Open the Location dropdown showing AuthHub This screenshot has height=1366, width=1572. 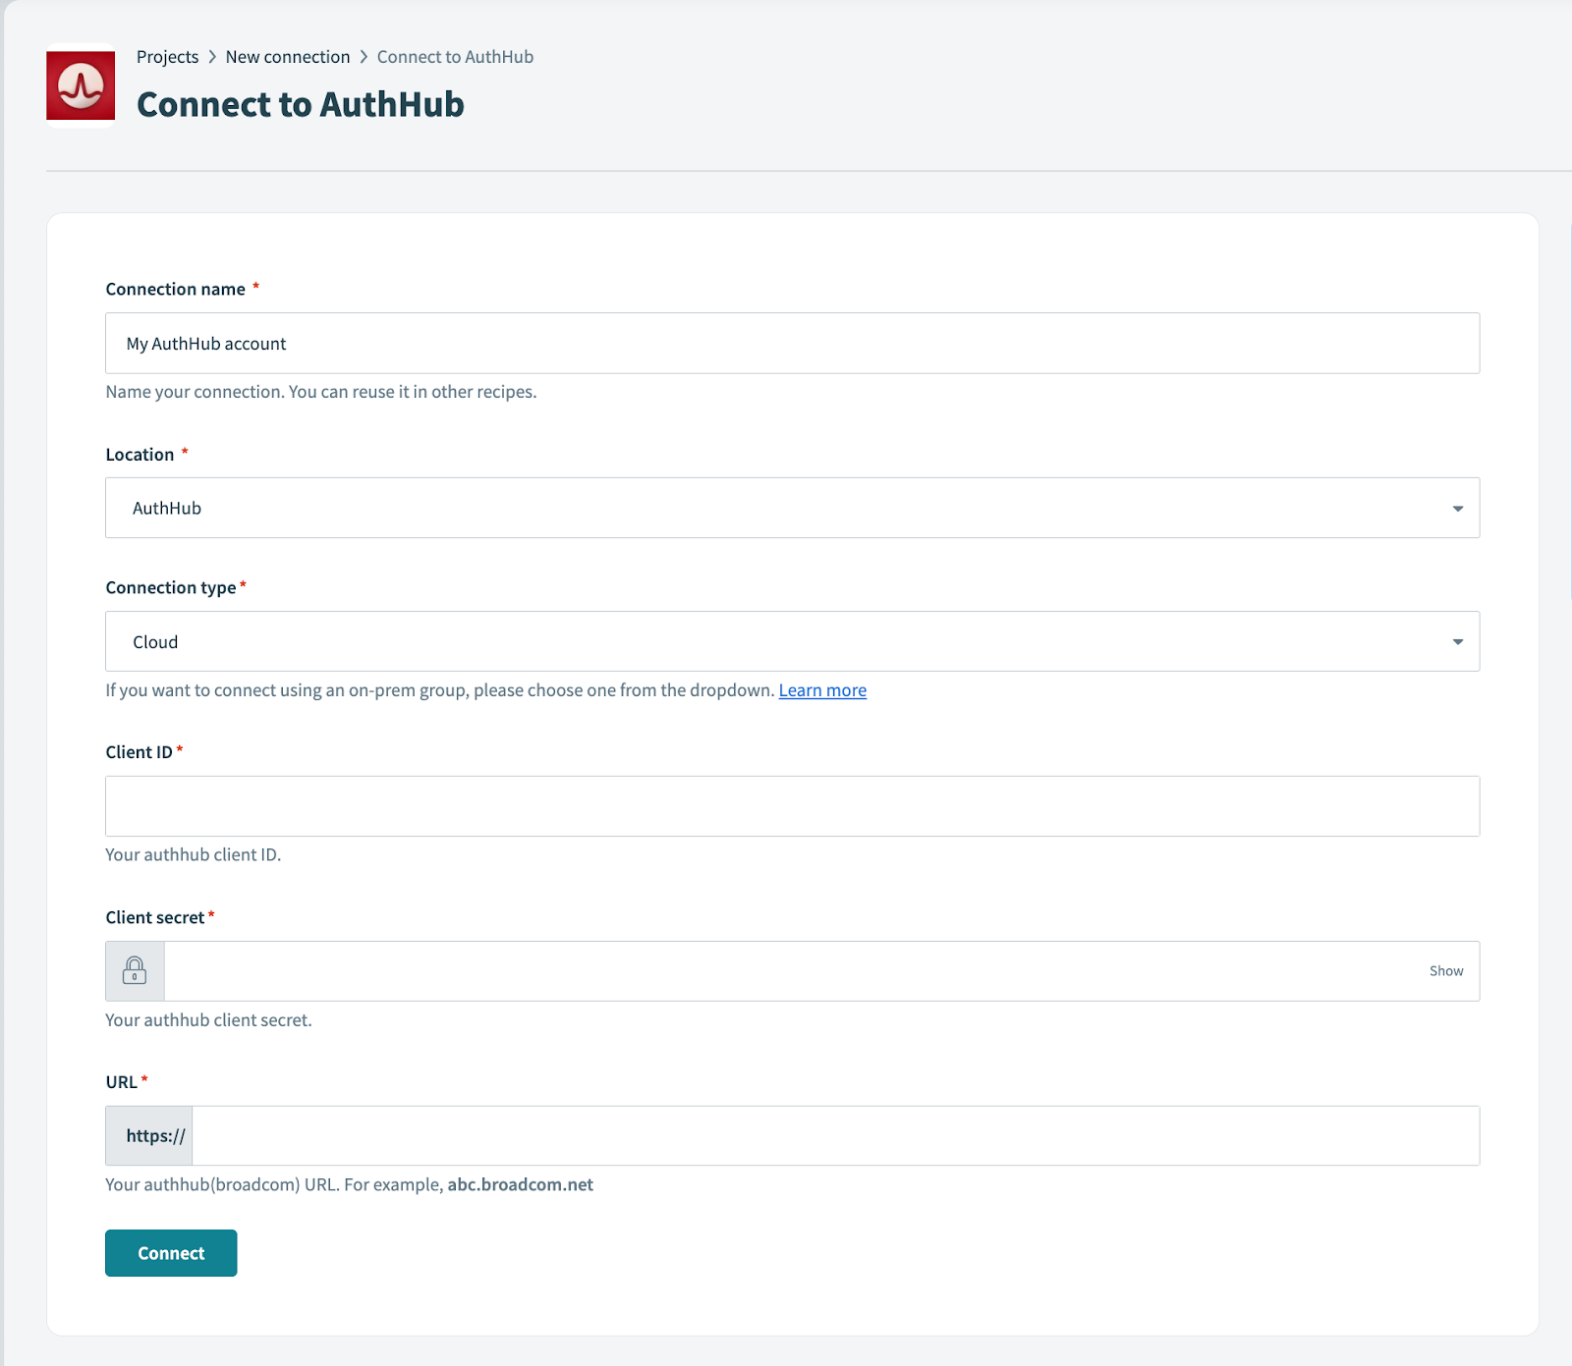click(786, 508)
